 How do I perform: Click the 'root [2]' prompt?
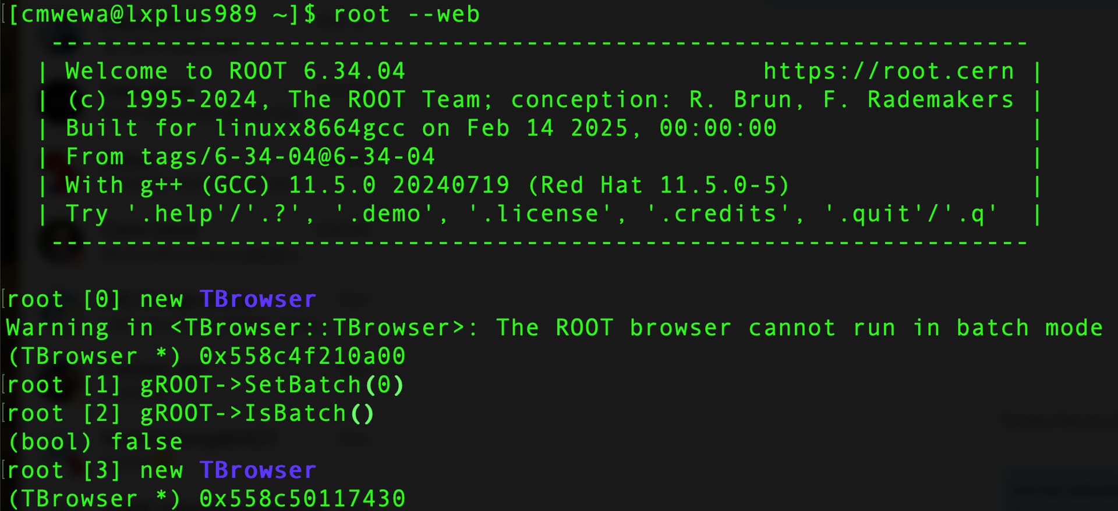(64, 413)
